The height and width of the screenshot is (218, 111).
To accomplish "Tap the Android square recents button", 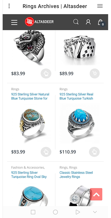I will pyautogui.click(x=33, y=212).
